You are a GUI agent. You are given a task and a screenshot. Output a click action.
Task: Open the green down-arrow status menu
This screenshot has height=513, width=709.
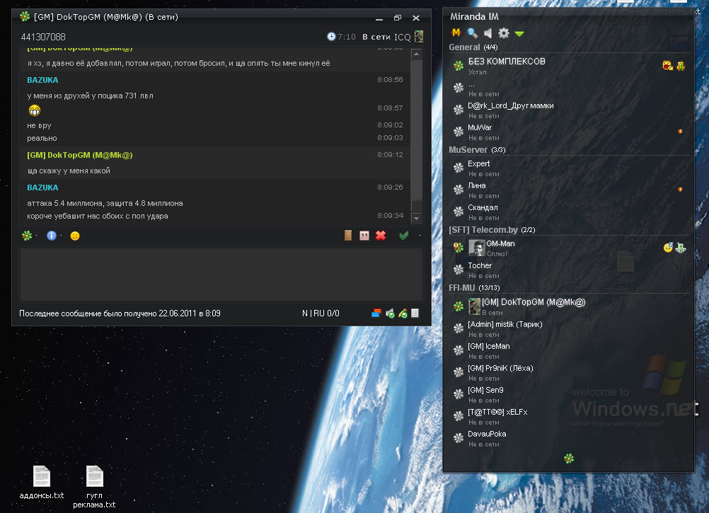point(519,34)
